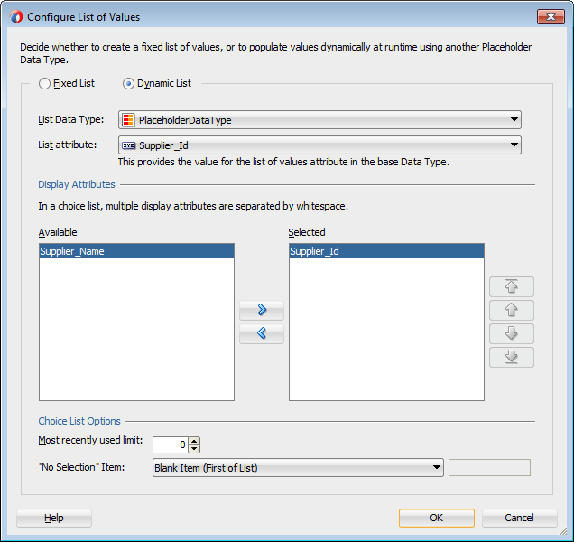574x542 pixels.
Task: Increase most recently used limit
Action: click(x=195, y=440)
